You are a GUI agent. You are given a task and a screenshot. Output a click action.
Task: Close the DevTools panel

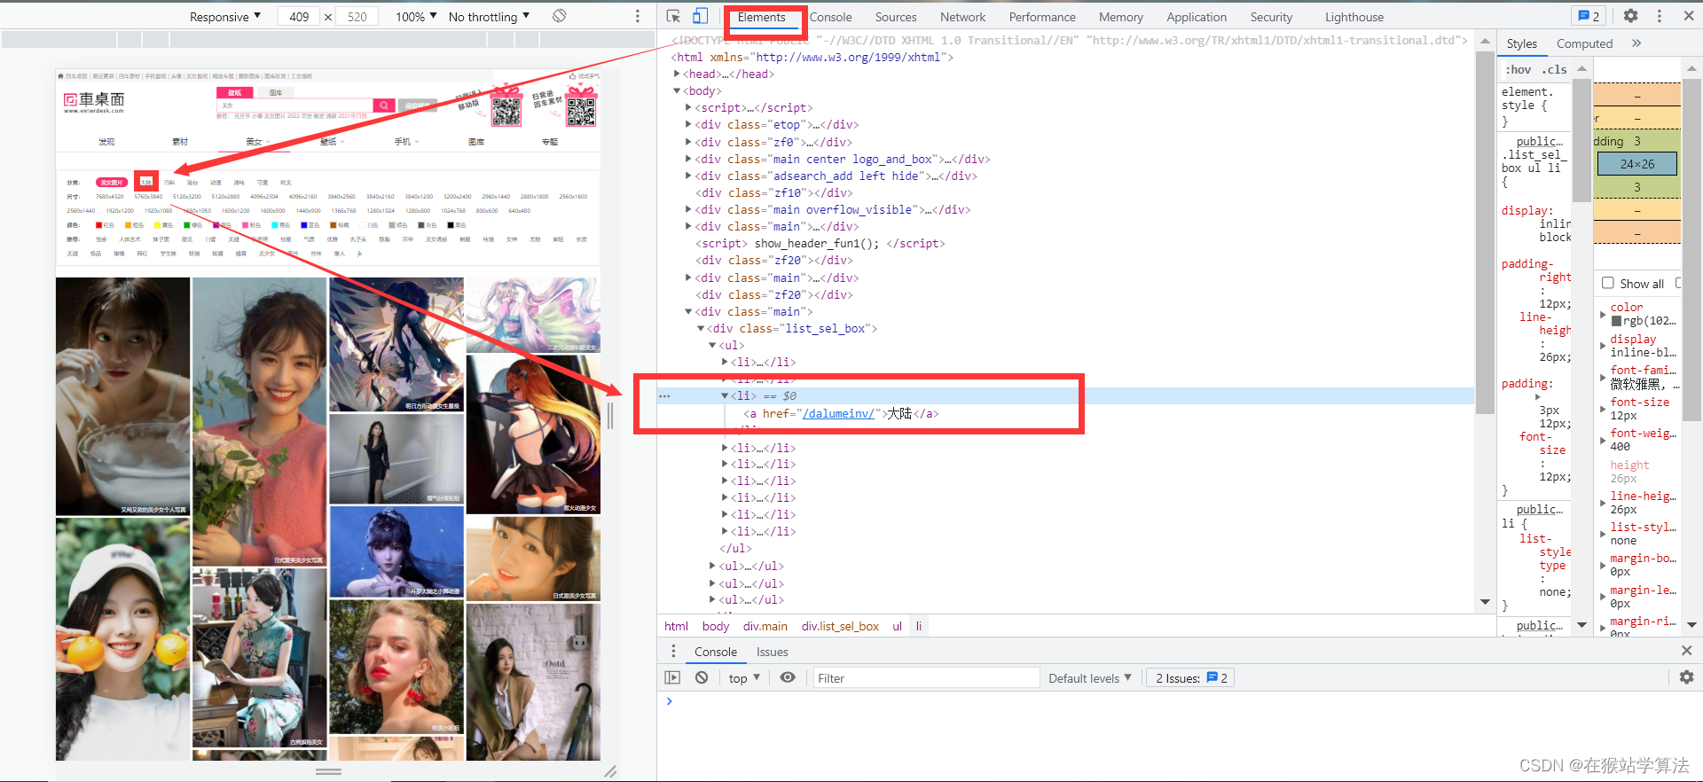(x=1687, y=16)
